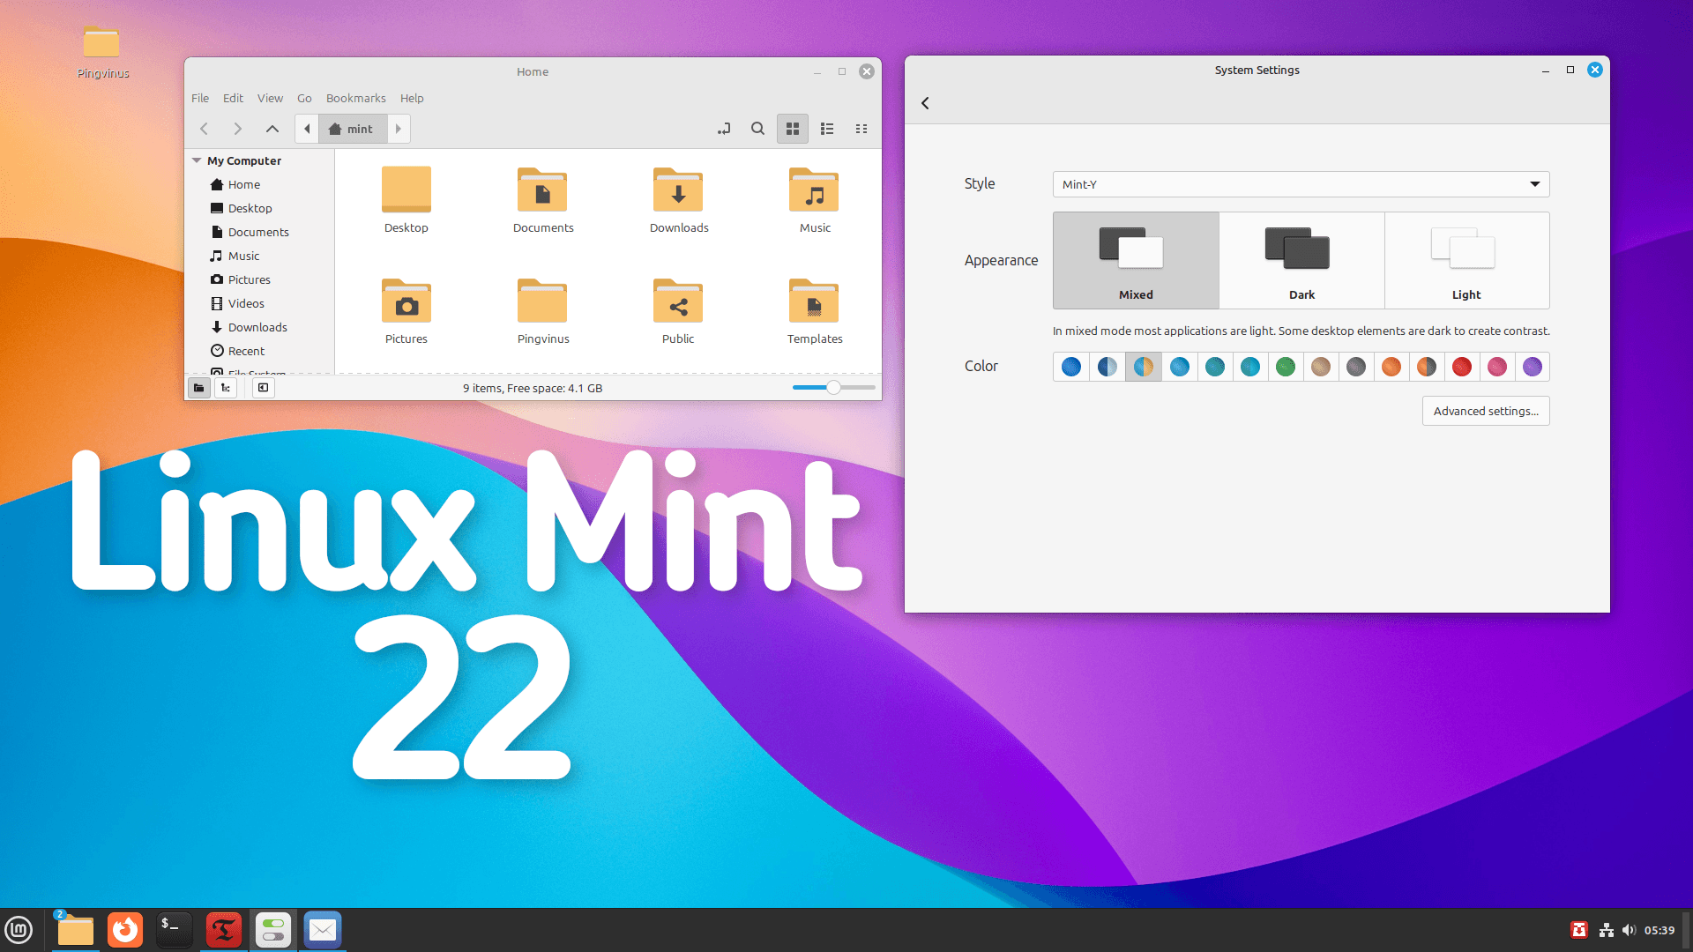Open the mail client taskbar icon
The image size is (1693, 952).
(x=323, y=930)
